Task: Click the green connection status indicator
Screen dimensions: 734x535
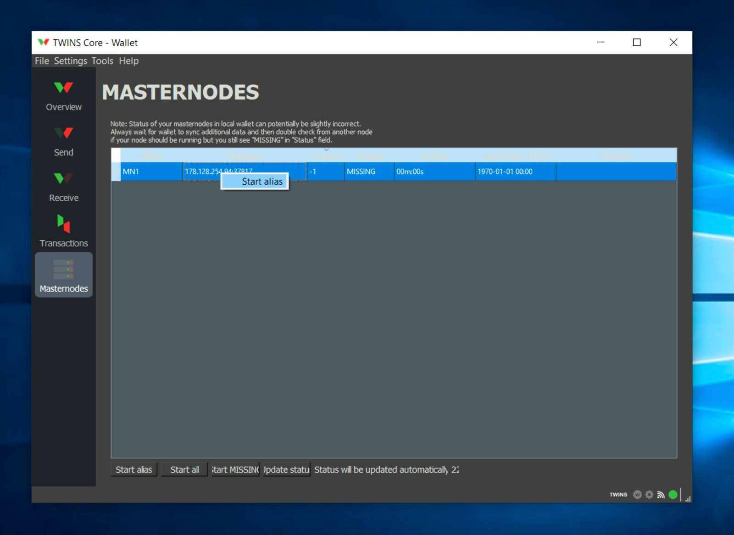Action: 673,495
